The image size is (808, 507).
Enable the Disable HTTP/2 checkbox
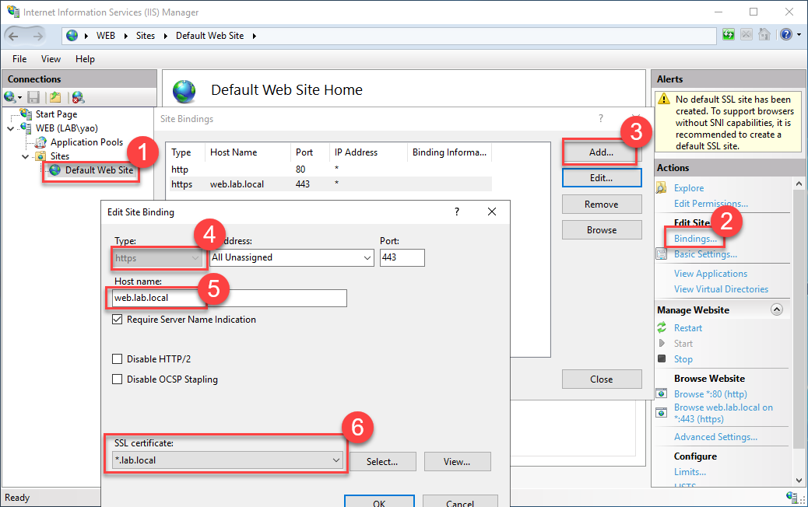coord(118,359)
